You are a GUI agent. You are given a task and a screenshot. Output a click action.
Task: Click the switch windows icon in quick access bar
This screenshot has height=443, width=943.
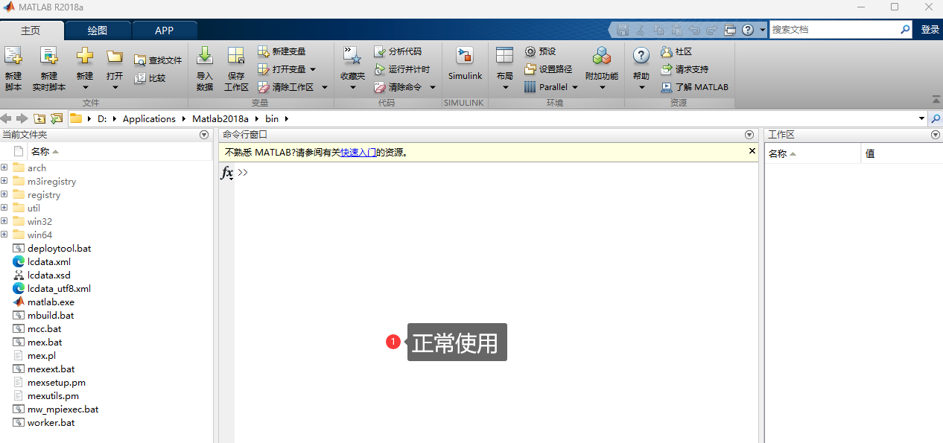730,30
